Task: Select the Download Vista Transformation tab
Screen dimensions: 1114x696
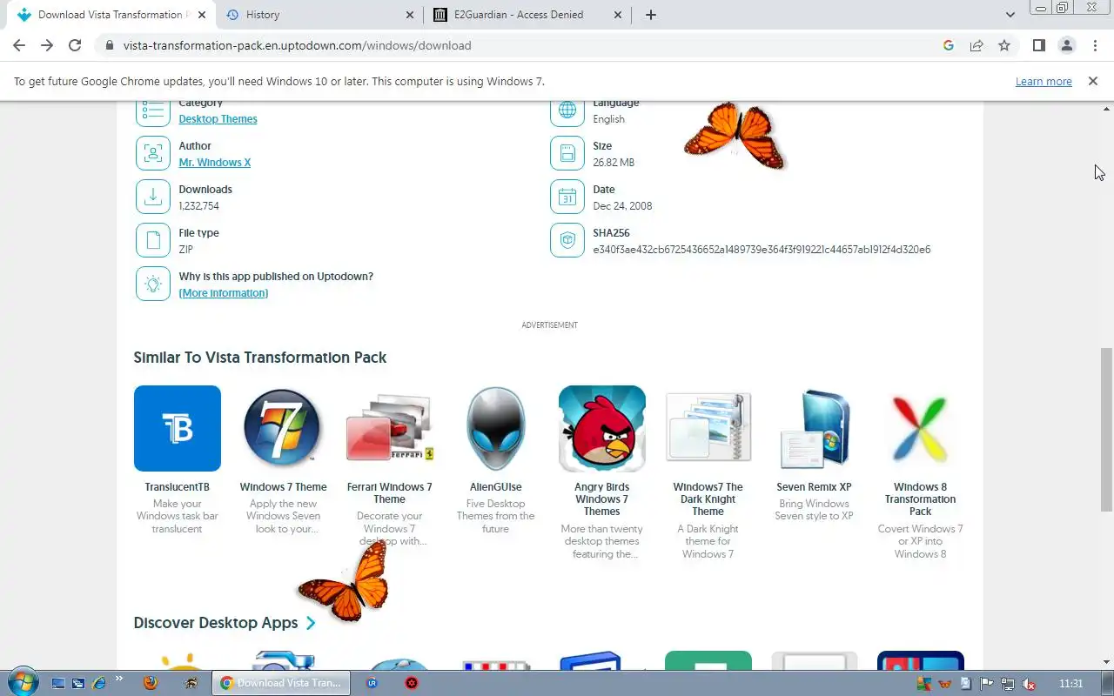Action: coord(112,15)
